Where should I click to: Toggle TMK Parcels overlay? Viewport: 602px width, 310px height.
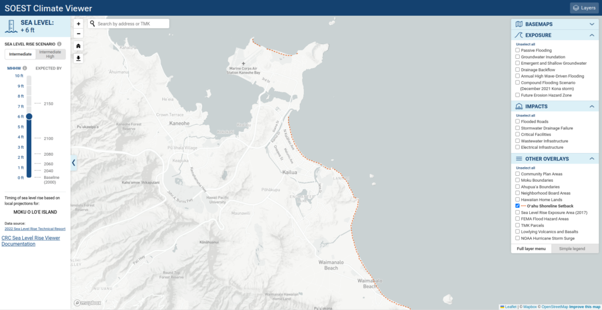(517, 225)
